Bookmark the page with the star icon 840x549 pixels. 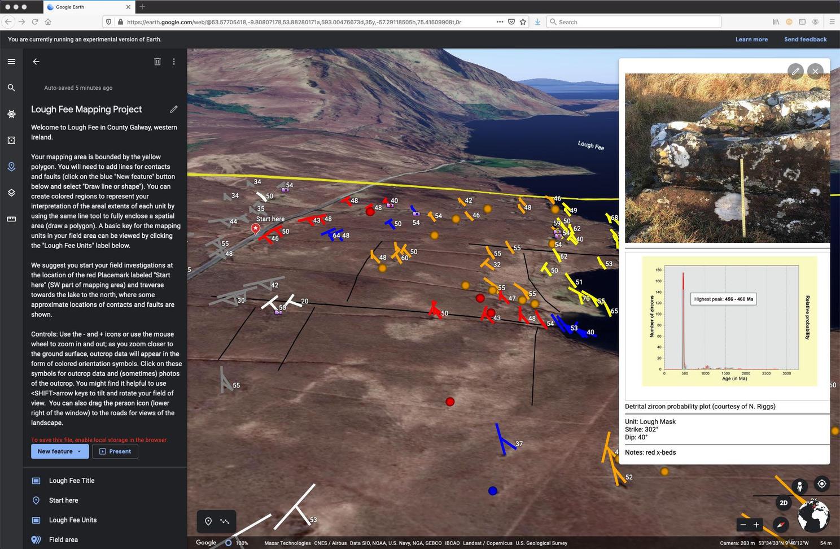click(x=521, y=22)
